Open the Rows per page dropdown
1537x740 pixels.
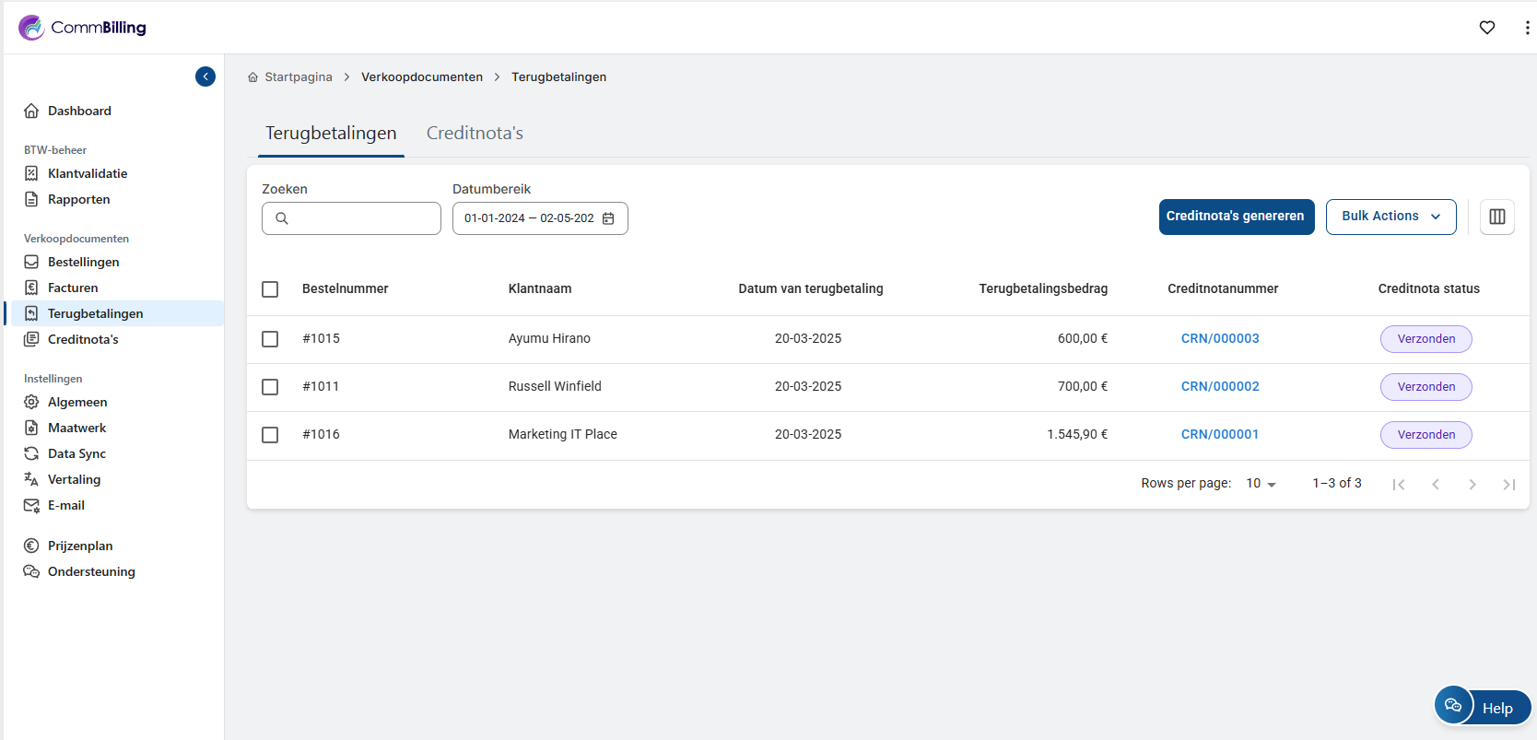tap(1261, 484)
